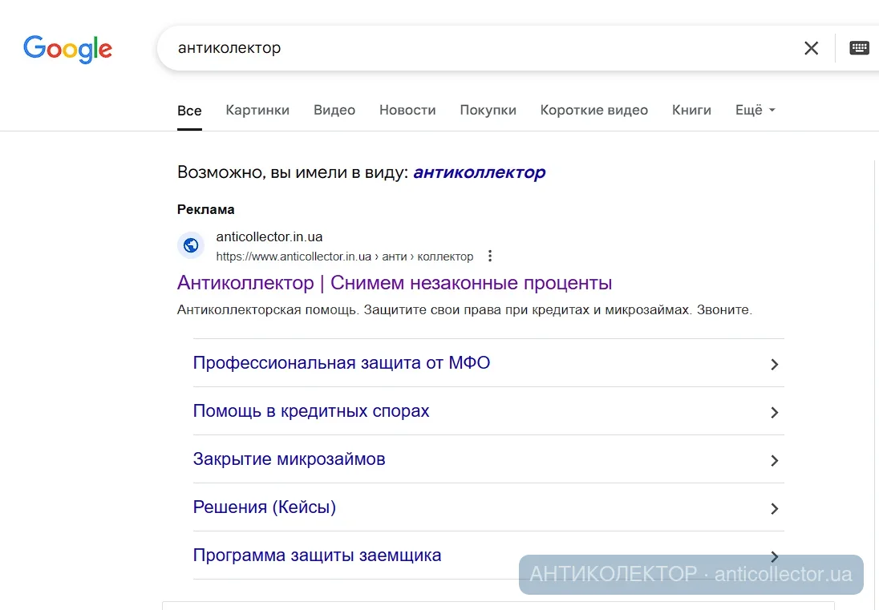The image size is (879, 610).
Task: Switch to the Видео tab
Action: pyautogui.click(x=334, y=110)
